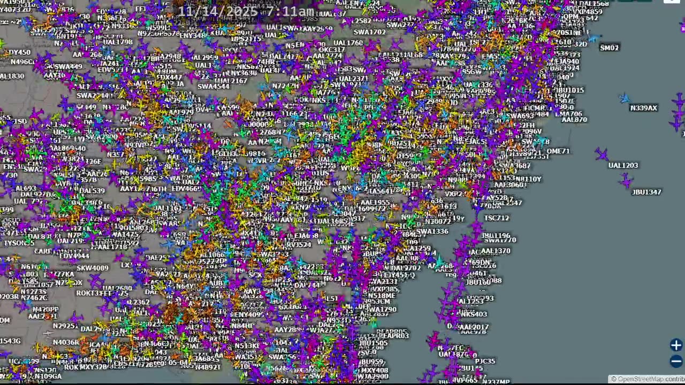The height and width of the screenshot is (385, 685).
Task: Select flight label UAL1798
Action: tap(118, 42)
